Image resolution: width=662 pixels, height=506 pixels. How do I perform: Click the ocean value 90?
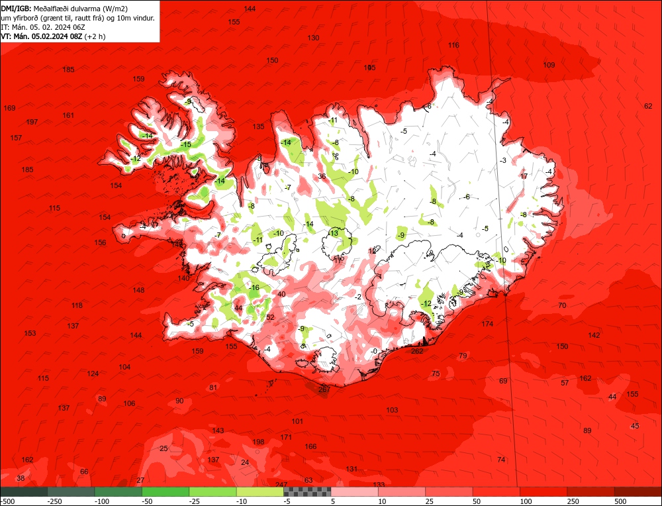point(179,401)
